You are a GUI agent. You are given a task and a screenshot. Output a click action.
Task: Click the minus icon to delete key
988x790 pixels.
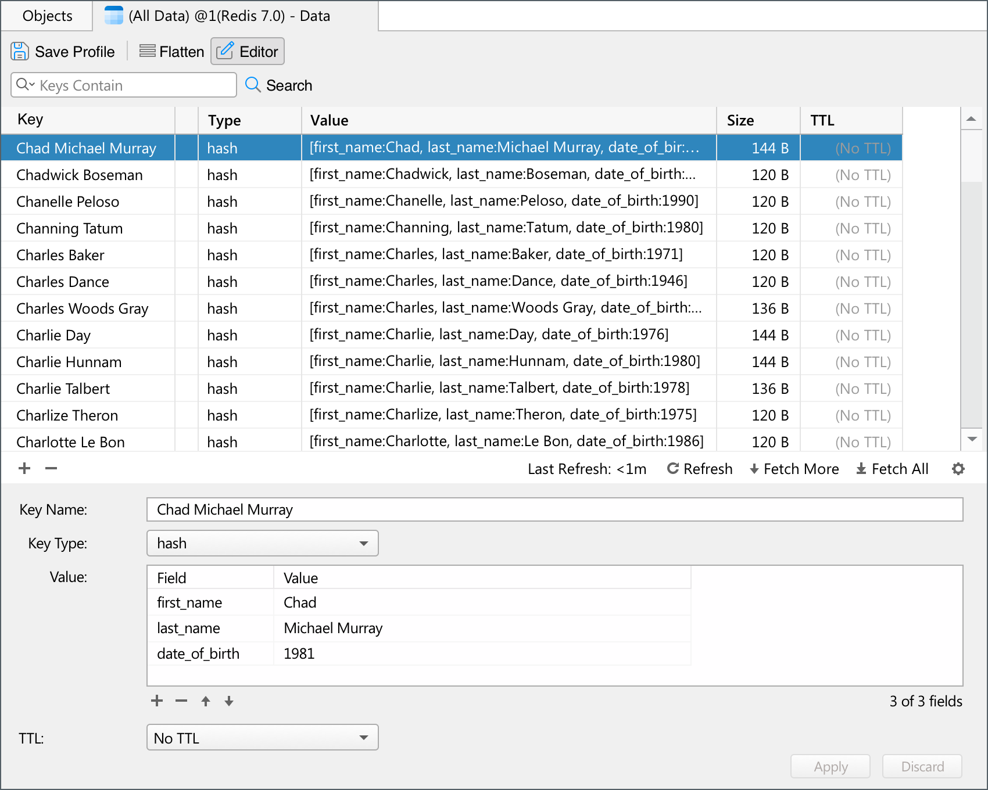51,468
